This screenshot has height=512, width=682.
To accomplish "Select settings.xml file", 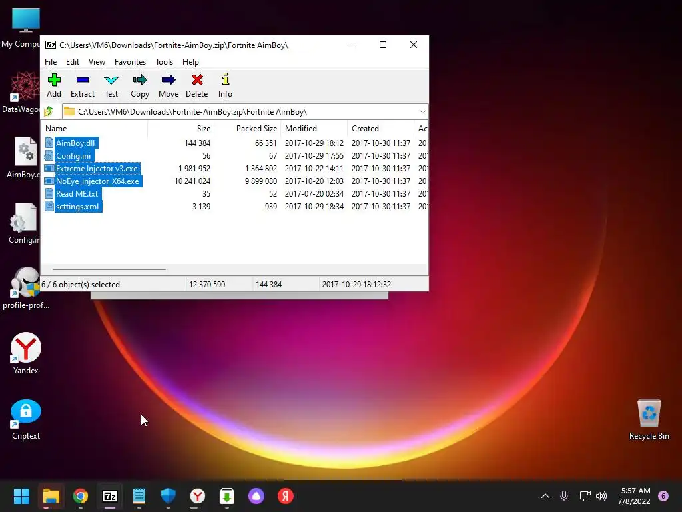I will coord(77,207).
